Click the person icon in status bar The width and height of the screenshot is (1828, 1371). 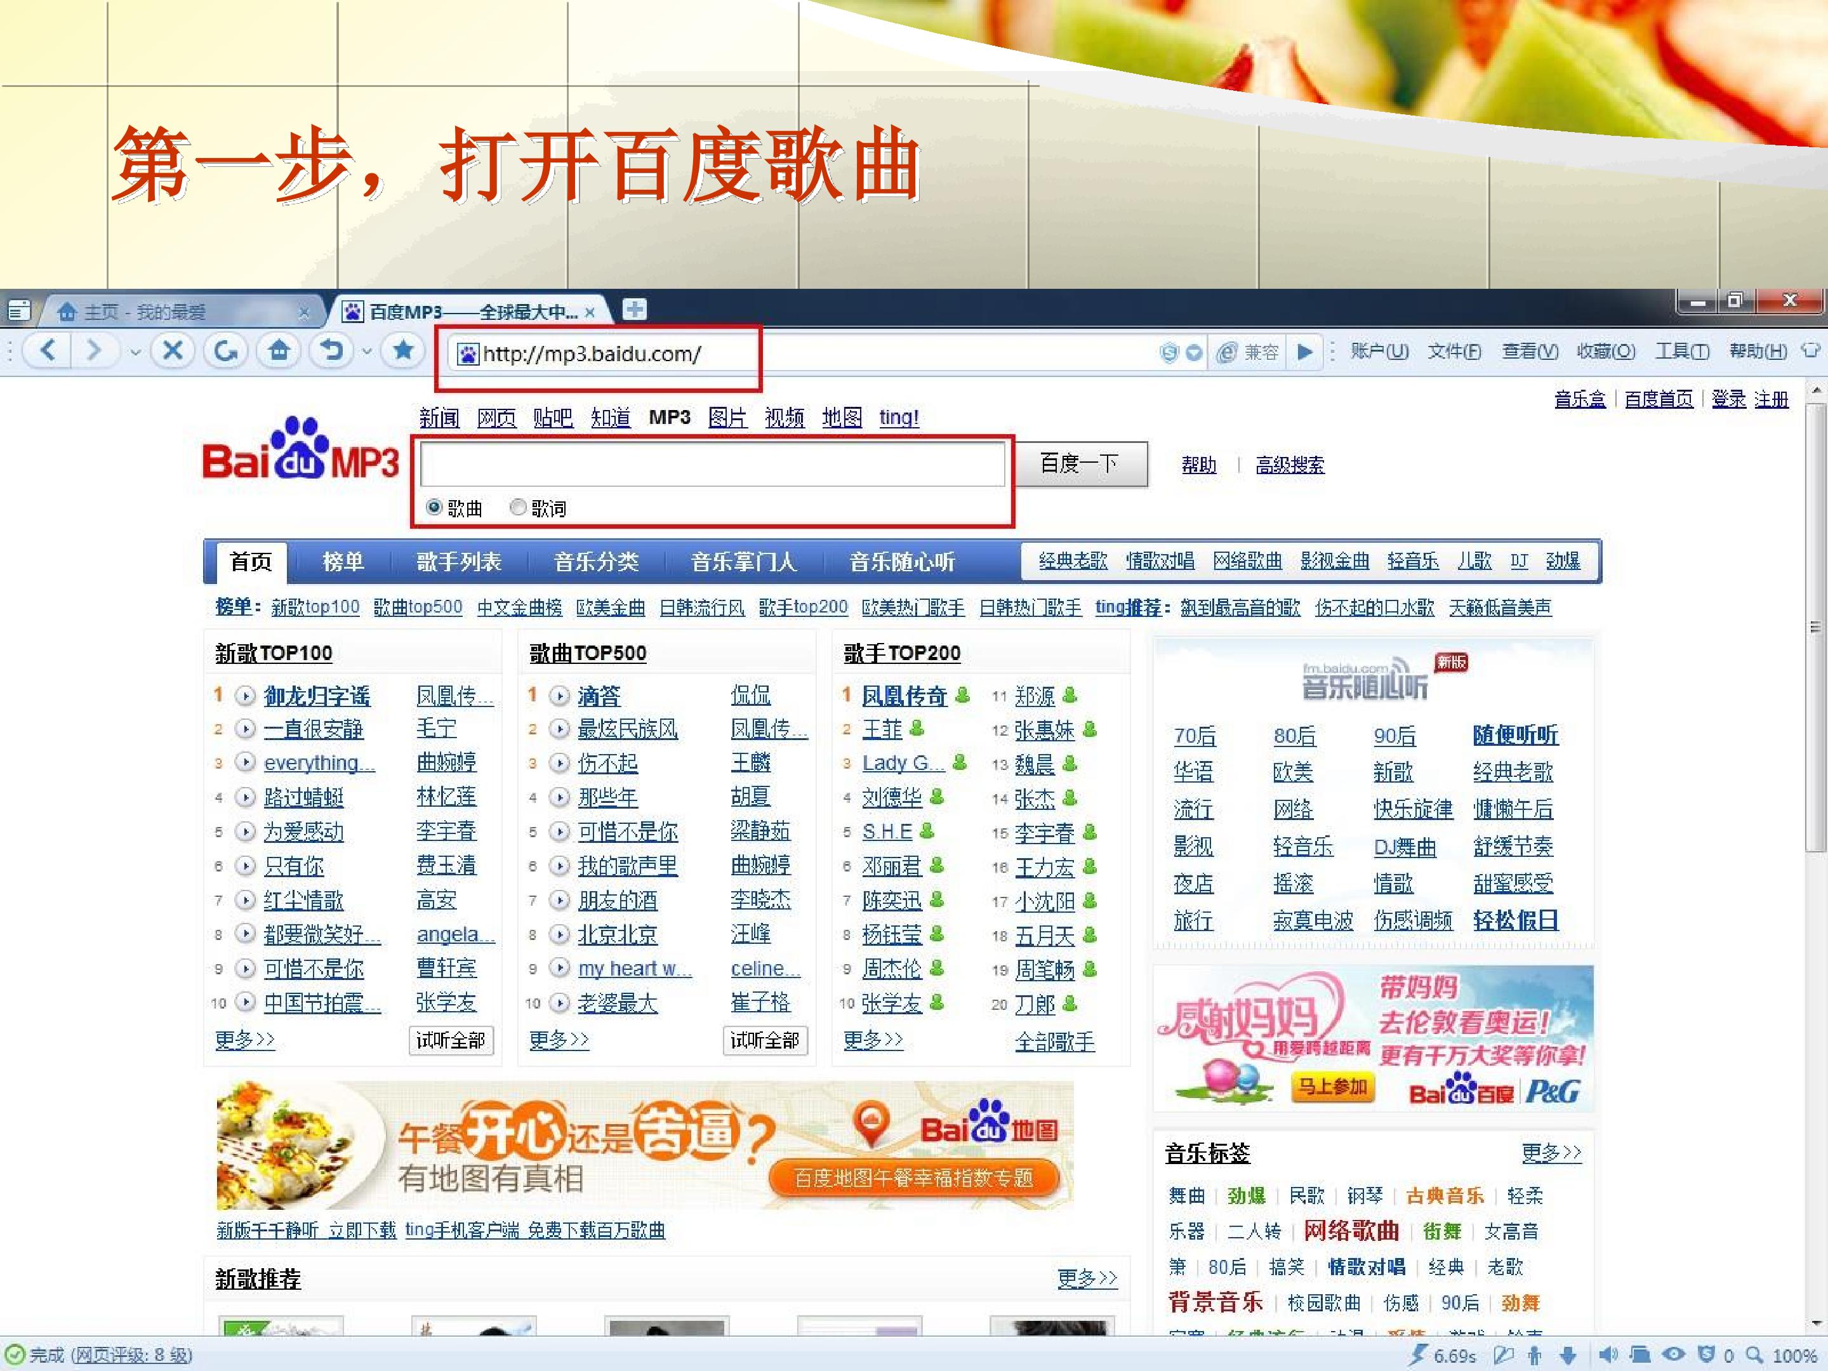pyautogui.click(x=1535, y=1356)
